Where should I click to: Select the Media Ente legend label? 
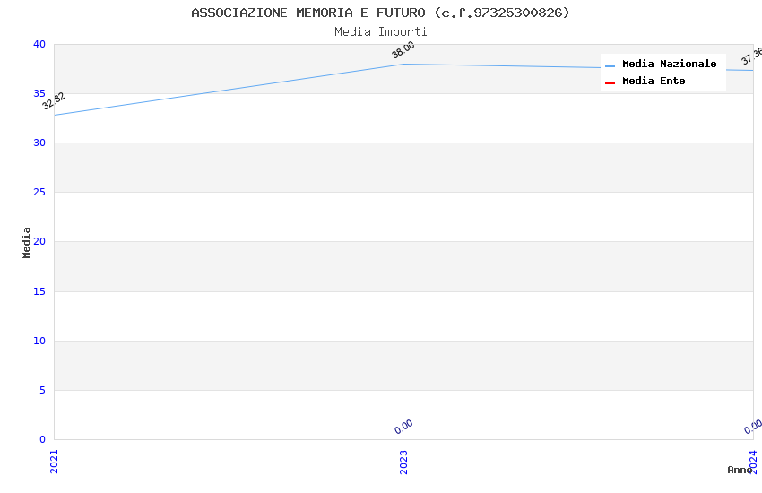654,82
